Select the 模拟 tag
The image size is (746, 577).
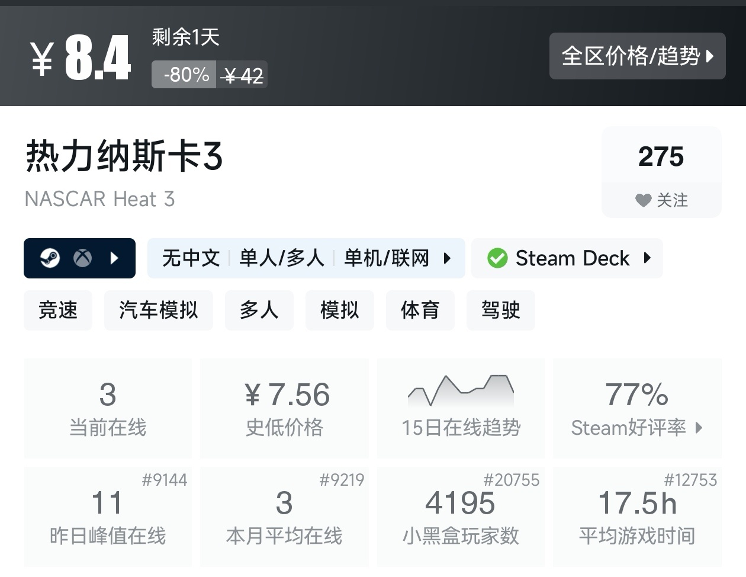point(339,310)
